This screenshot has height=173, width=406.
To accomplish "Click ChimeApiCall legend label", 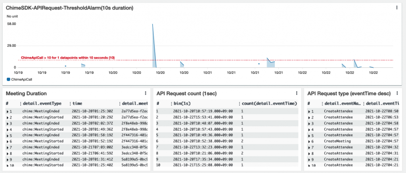I will 21,79.
